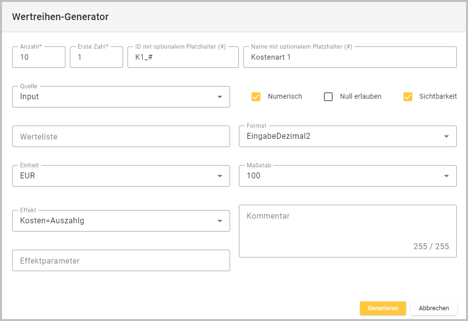Click the ID field containing K1_#
The height and width of the screenshot is (321, 468).
(x=183, y=57)
